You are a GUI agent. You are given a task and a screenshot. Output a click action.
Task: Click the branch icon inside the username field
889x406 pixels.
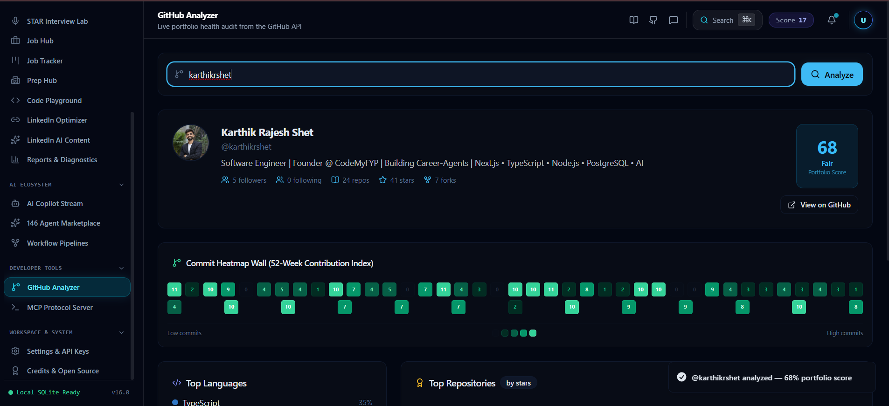[x=179, y=74]
